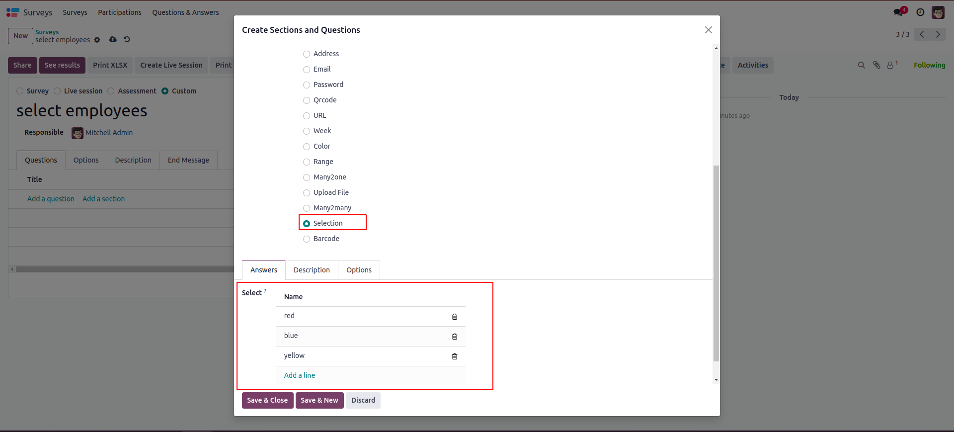Click the cloud save icon
This screenshot has width=954, height=432.
113,39
